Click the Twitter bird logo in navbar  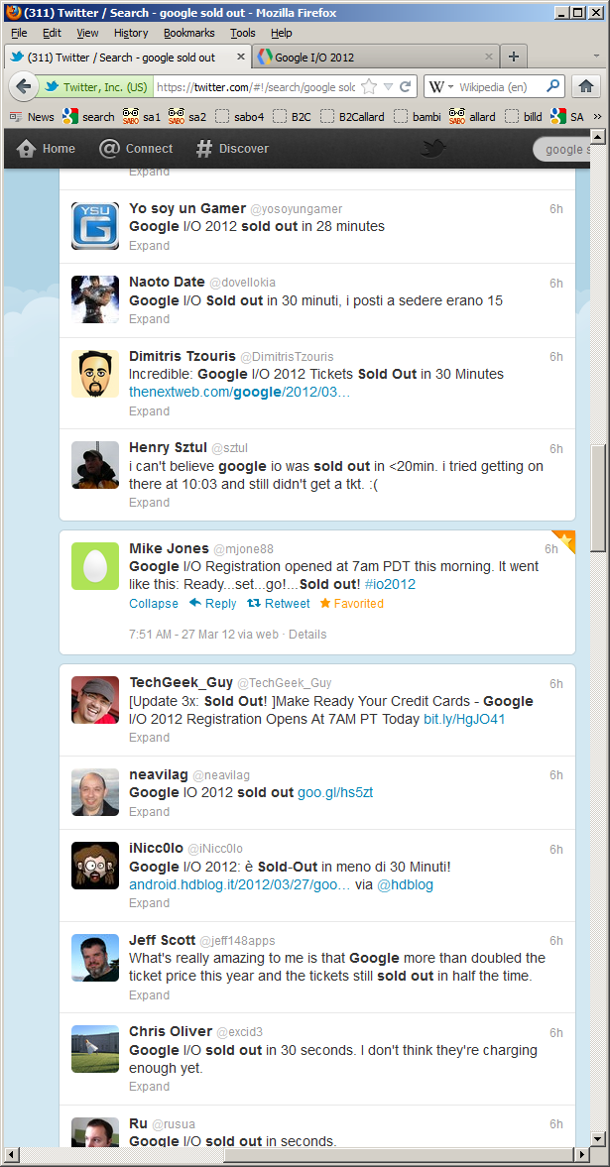pyautogui.click(x=432, y=149)
